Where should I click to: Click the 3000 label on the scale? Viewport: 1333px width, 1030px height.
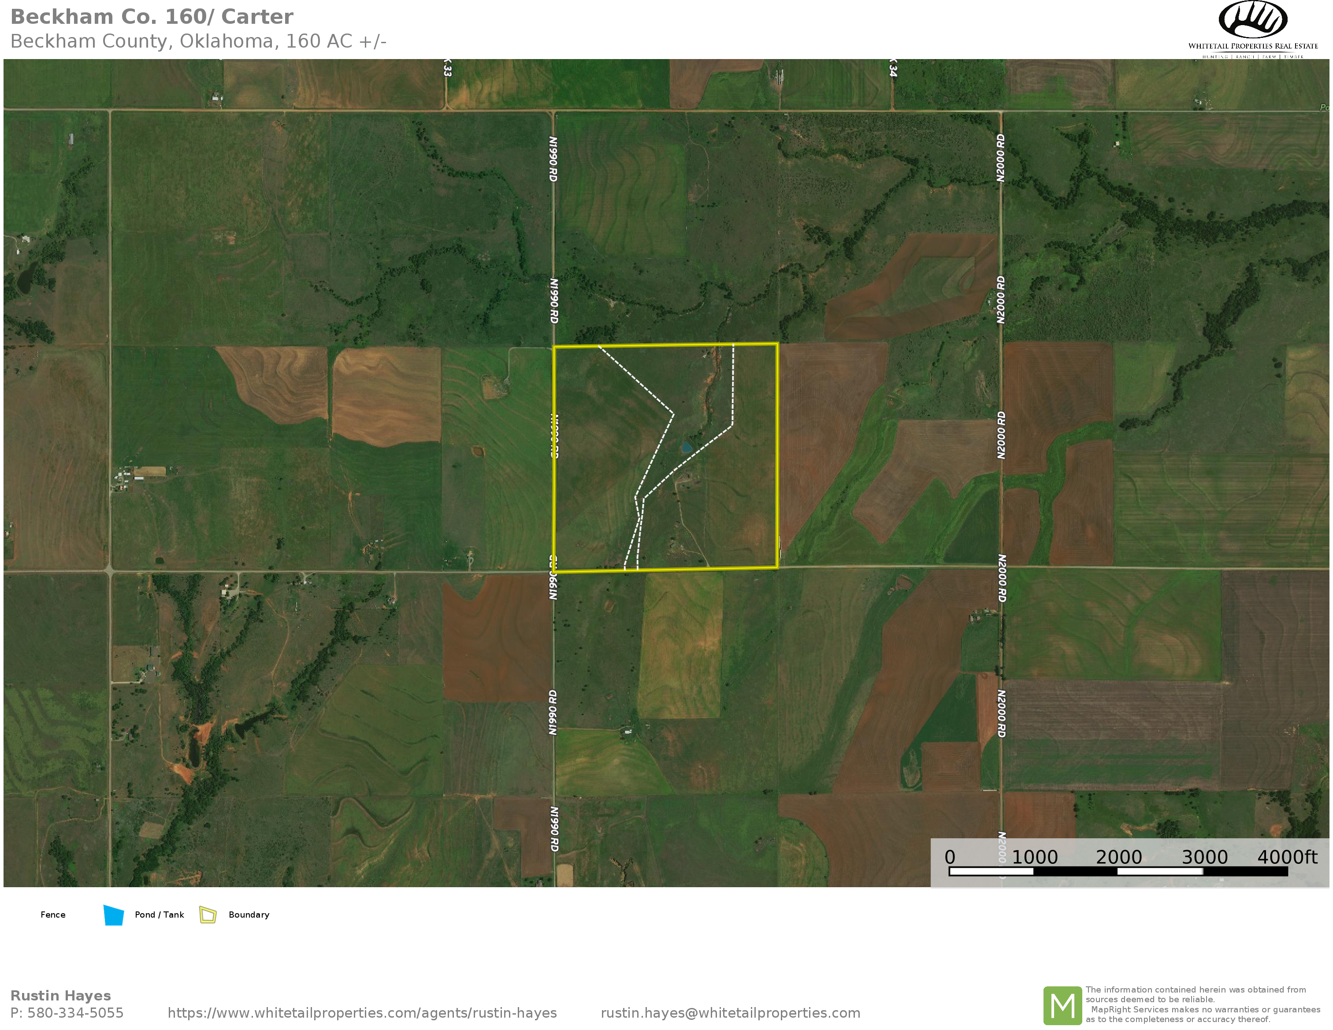coord(1204,857)
